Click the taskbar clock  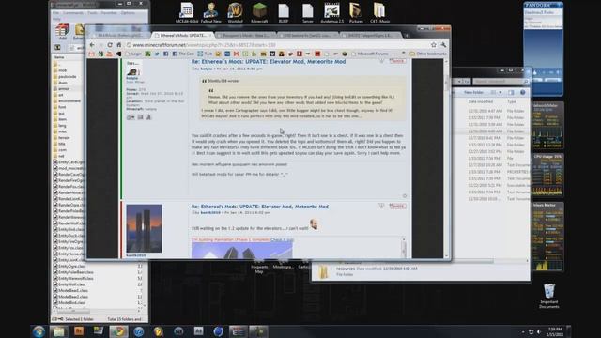click(555, 331)
